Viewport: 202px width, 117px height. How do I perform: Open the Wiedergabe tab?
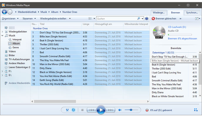159,13
